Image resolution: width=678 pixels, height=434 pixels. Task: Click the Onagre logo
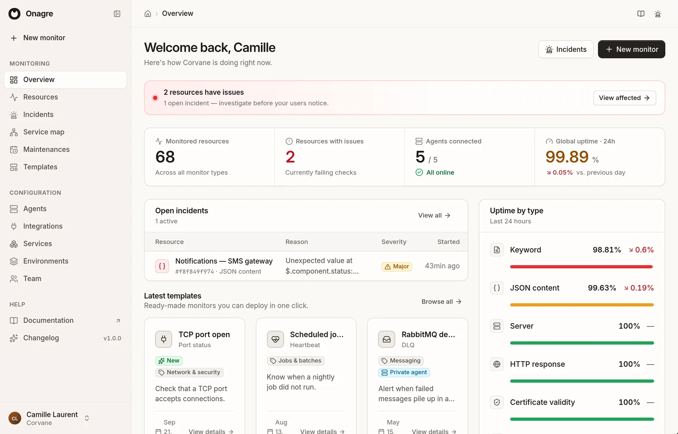click(x=14, y=14)
